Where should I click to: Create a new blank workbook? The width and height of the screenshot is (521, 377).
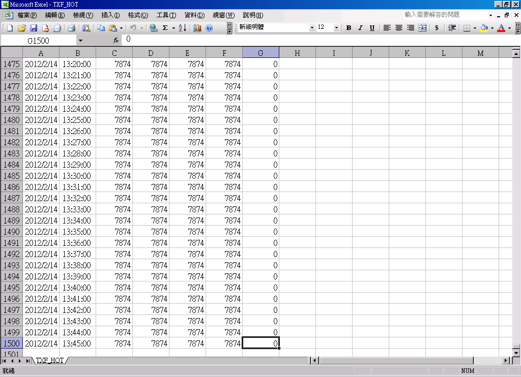tap(10, 28)
